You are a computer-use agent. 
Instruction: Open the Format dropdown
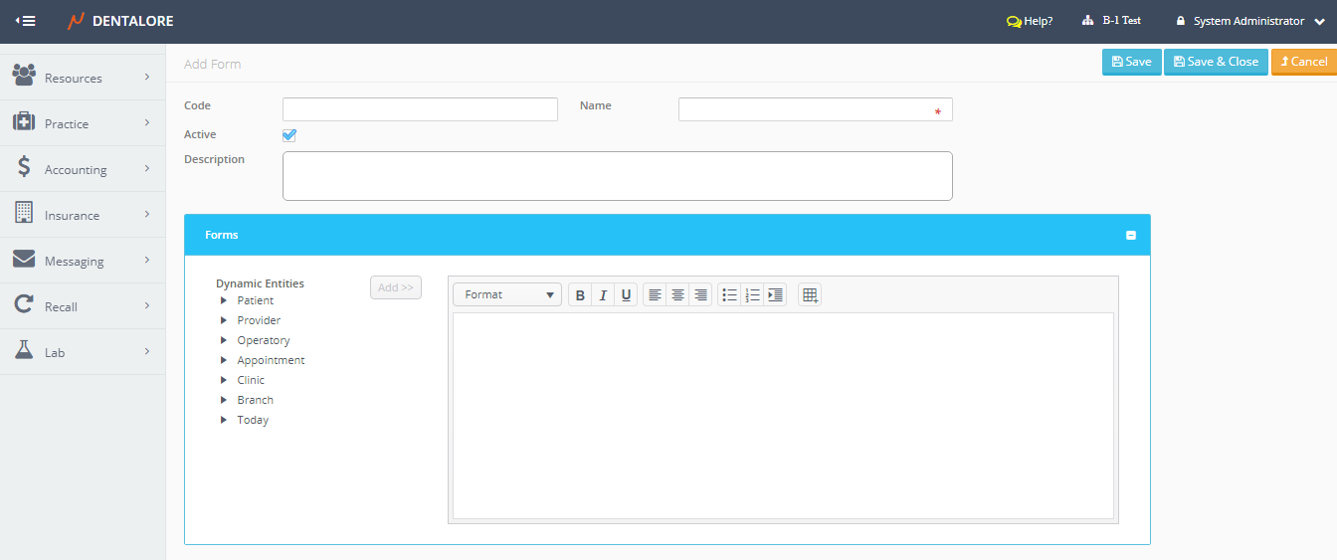pos(507,295)
